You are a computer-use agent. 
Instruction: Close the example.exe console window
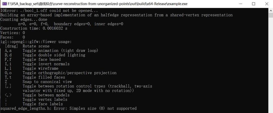pyautogui.click(x=266, y=4)
